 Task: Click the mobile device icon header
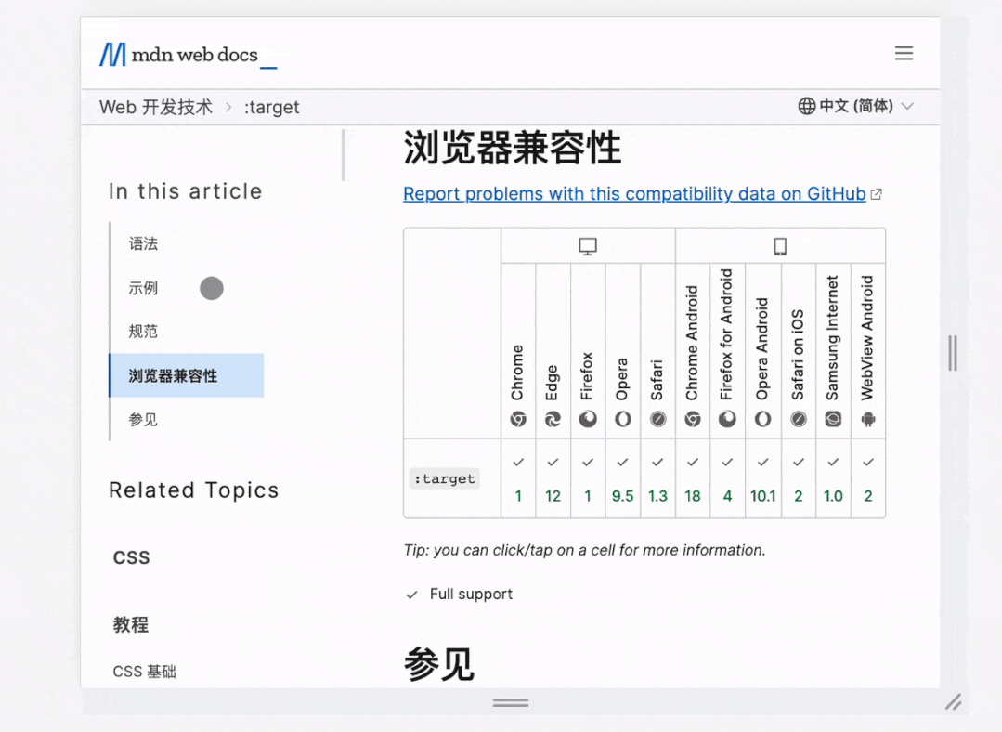pyautogui.click(x=780, y=243)
